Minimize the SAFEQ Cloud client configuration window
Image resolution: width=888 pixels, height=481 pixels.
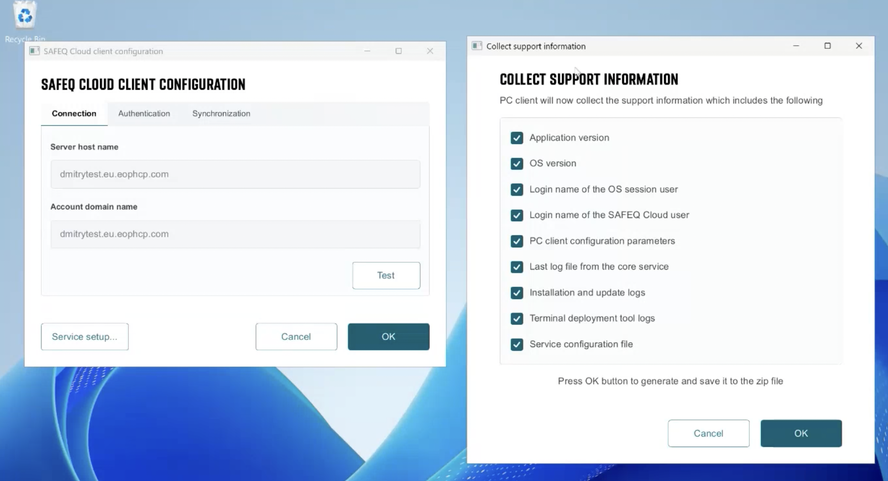pyautogui.click(x=367, y=51)
